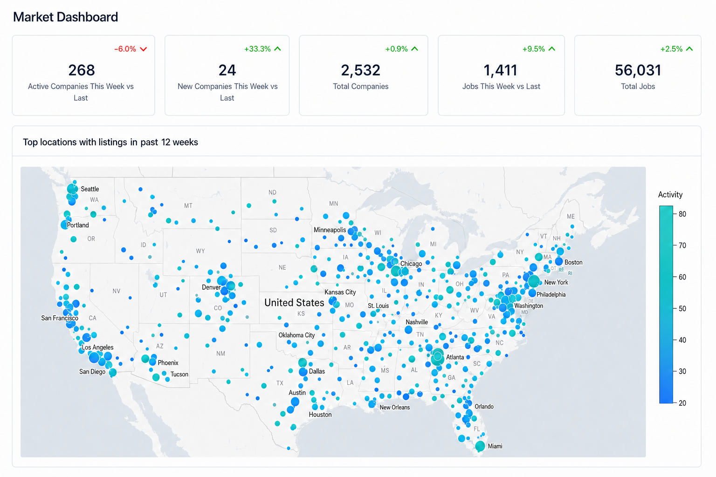Viewport: 716px width, 477px height.
Task: Click the Houston map label
Action: (320, 415)
